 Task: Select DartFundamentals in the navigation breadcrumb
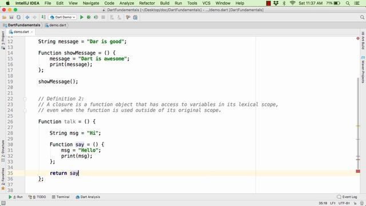click(x=22, y=25)
